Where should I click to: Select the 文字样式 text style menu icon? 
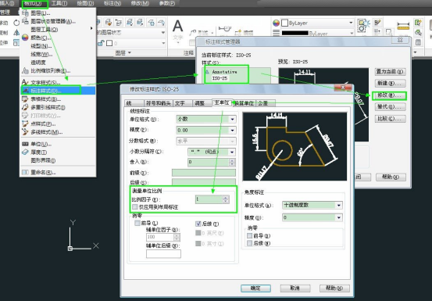[x=25, y=82]
